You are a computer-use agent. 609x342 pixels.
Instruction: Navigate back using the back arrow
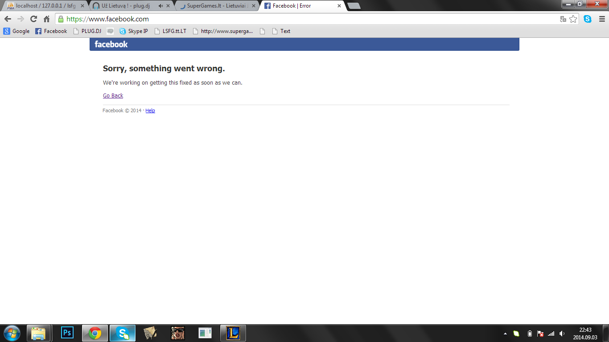tap(8, 19)
